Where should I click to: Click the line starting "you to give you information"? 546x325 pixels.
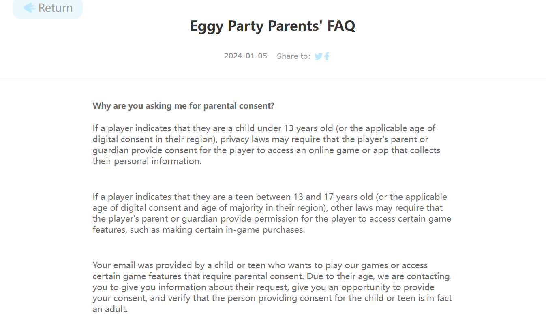coord(263,287)
